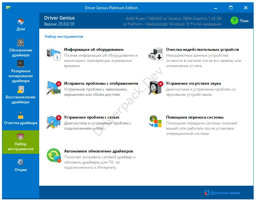Click the Некорректные данные устройства description
The height and width of the screenshot is (202, 256).
(204, 61)
